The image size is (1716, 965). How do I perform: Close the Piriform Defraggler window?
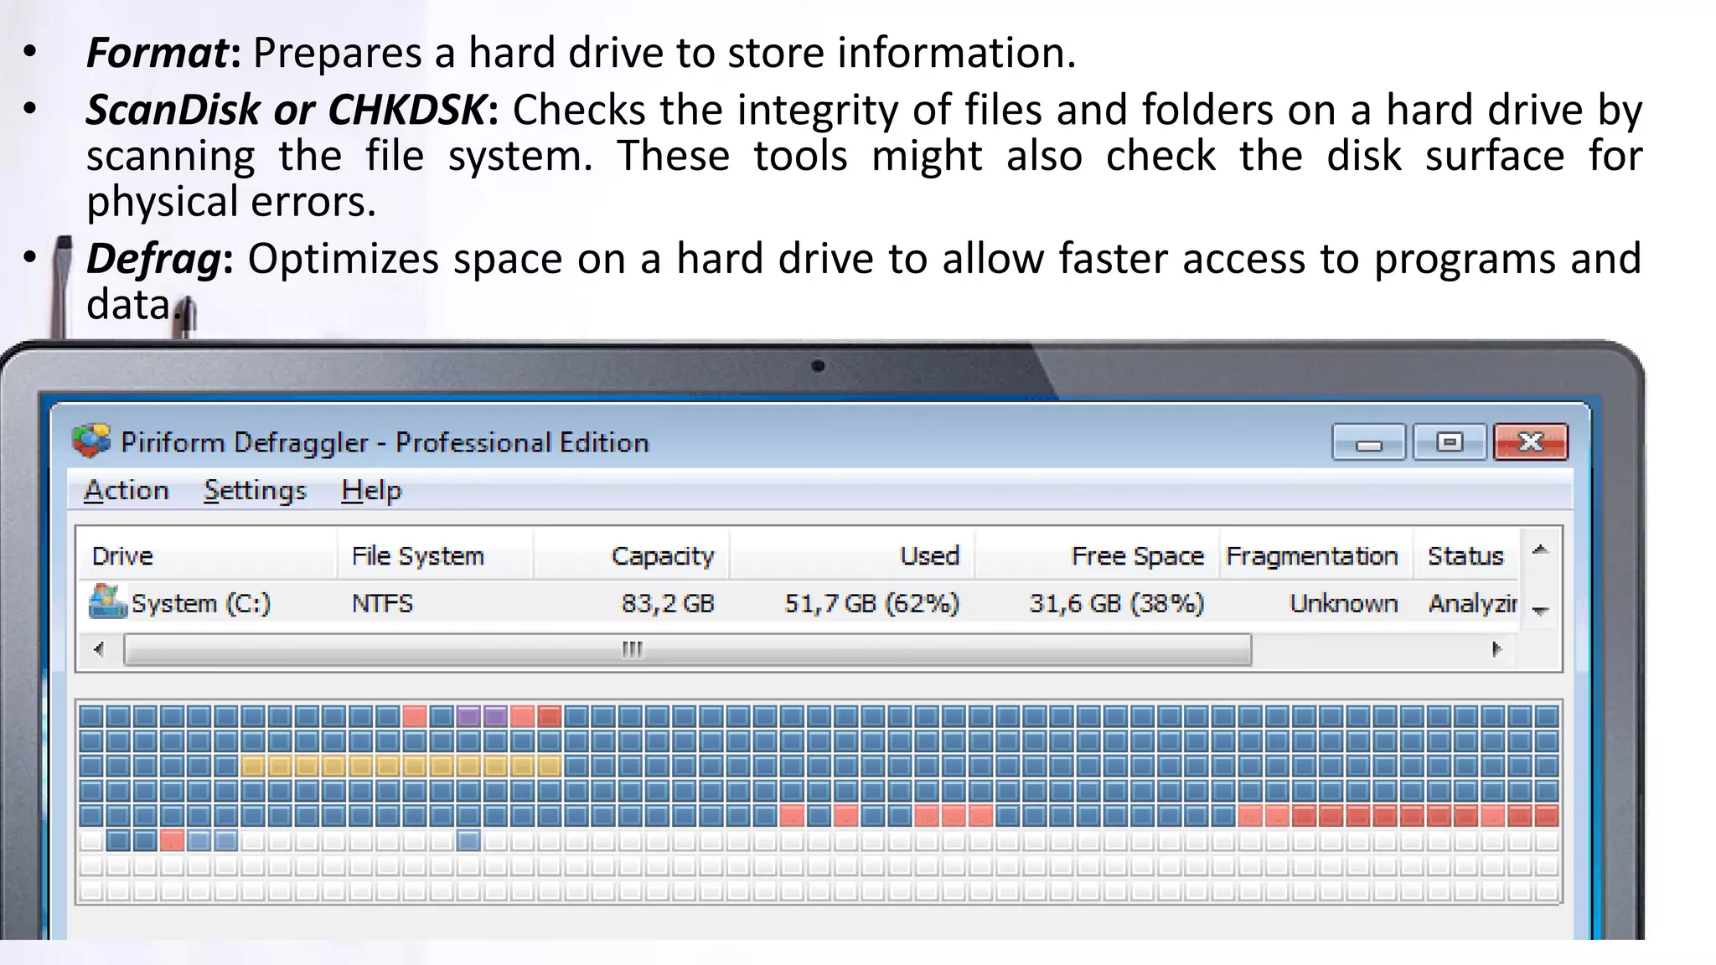pyautogui.click(x=1530, y=441)
